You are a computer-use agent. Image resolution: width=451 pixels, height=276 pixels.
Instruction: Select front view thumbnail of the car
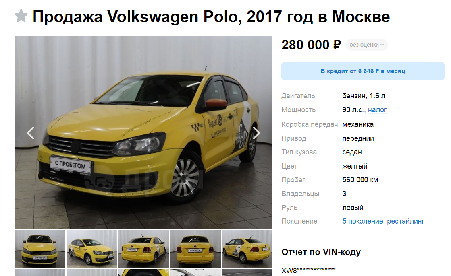click(40, 249)
